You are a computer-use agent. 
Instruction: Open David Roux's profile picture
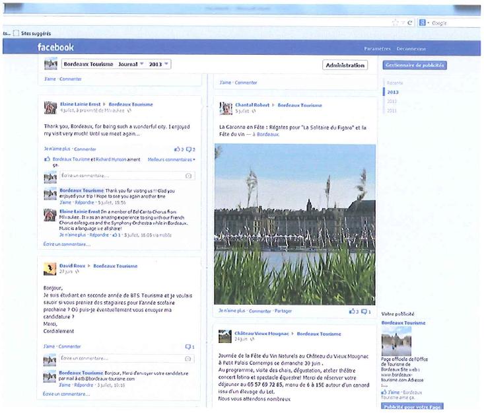click(x=50, y=268)
